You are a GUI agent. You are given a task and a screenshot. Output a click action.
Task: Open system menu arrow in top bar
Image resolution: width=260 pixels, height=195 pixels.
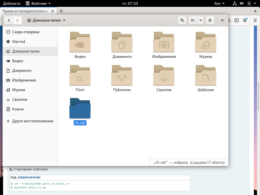pos(255,3)
